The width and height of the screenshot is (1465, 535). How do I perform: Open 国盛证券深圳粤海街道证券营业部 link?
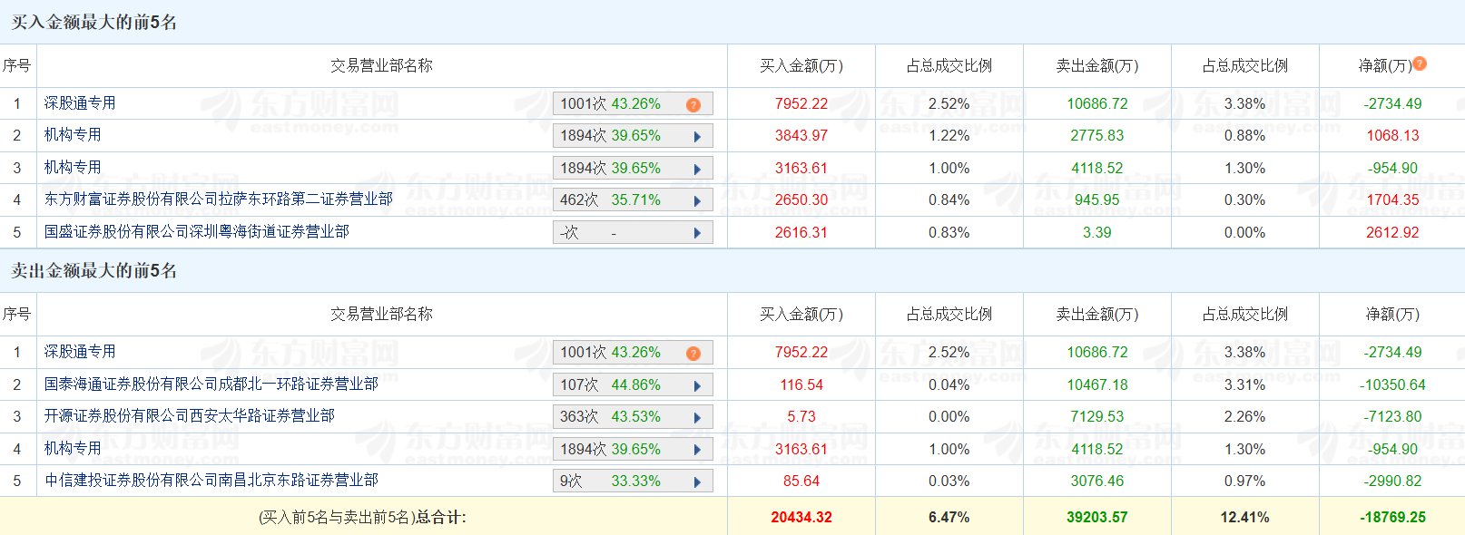196,232
